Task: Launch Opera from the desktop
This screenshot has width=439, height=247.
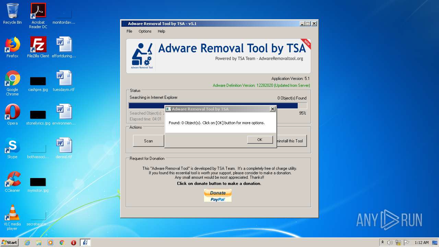Action: click(12, 115)
